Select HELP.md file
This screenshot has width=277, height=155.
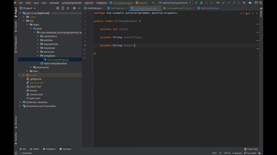[x=35, y=87]
